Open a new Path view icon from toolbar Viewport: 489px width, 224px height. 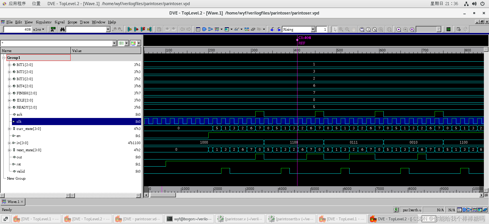click(211, 29)
